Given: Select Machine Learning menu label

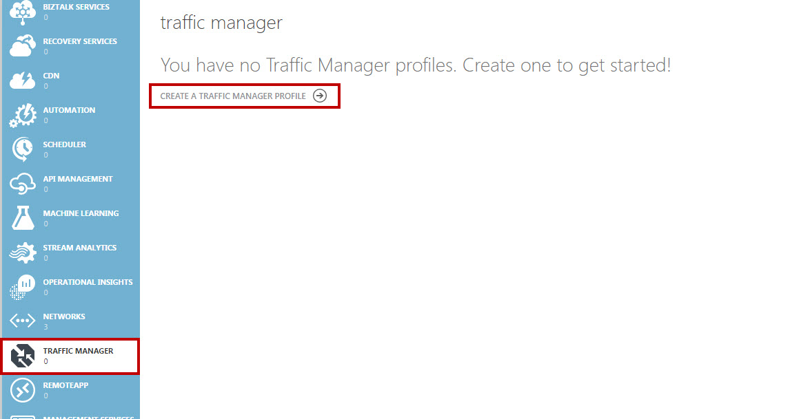Looking at the screenshot, I should 81,213.
